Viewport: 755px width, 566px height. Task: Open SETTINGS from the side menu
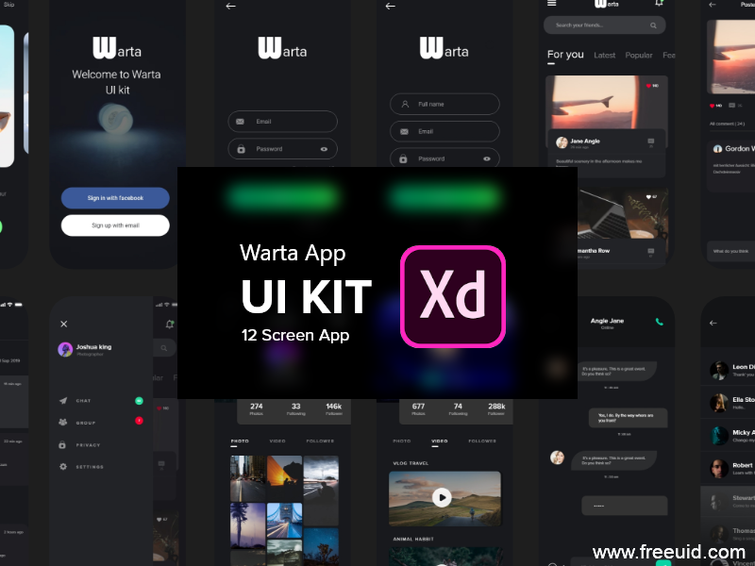point(90,467)
